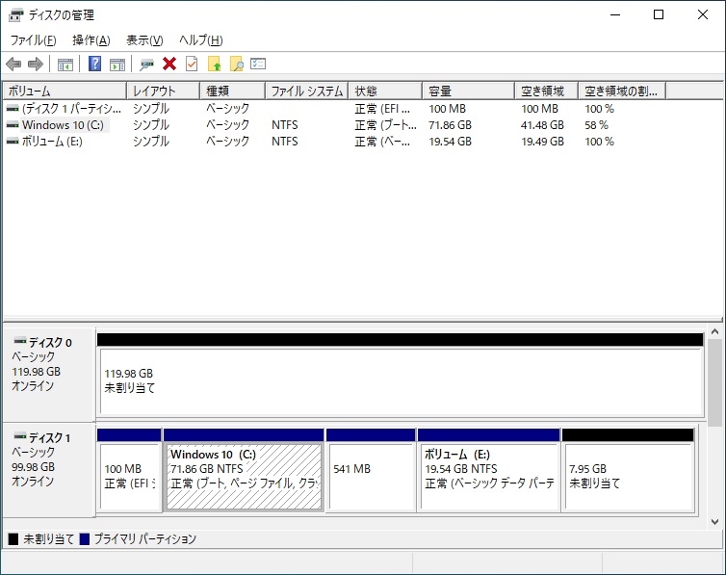
Task: Open the 表示(V) menu
Action: pyautogui.click(x=144, y=40)
